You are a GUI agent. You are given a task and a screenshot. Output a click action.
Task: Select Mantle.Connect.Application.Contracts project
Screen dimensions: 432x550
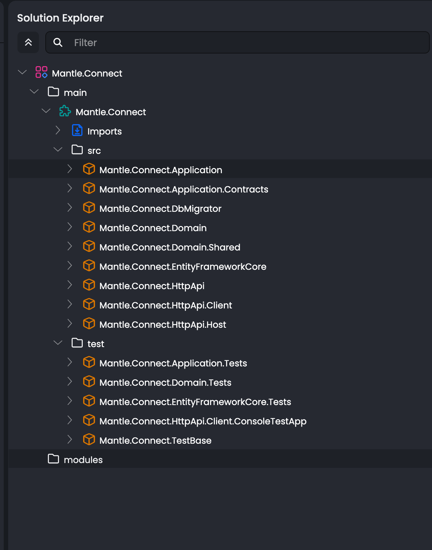pyautogui.click(x=184, y=190)
